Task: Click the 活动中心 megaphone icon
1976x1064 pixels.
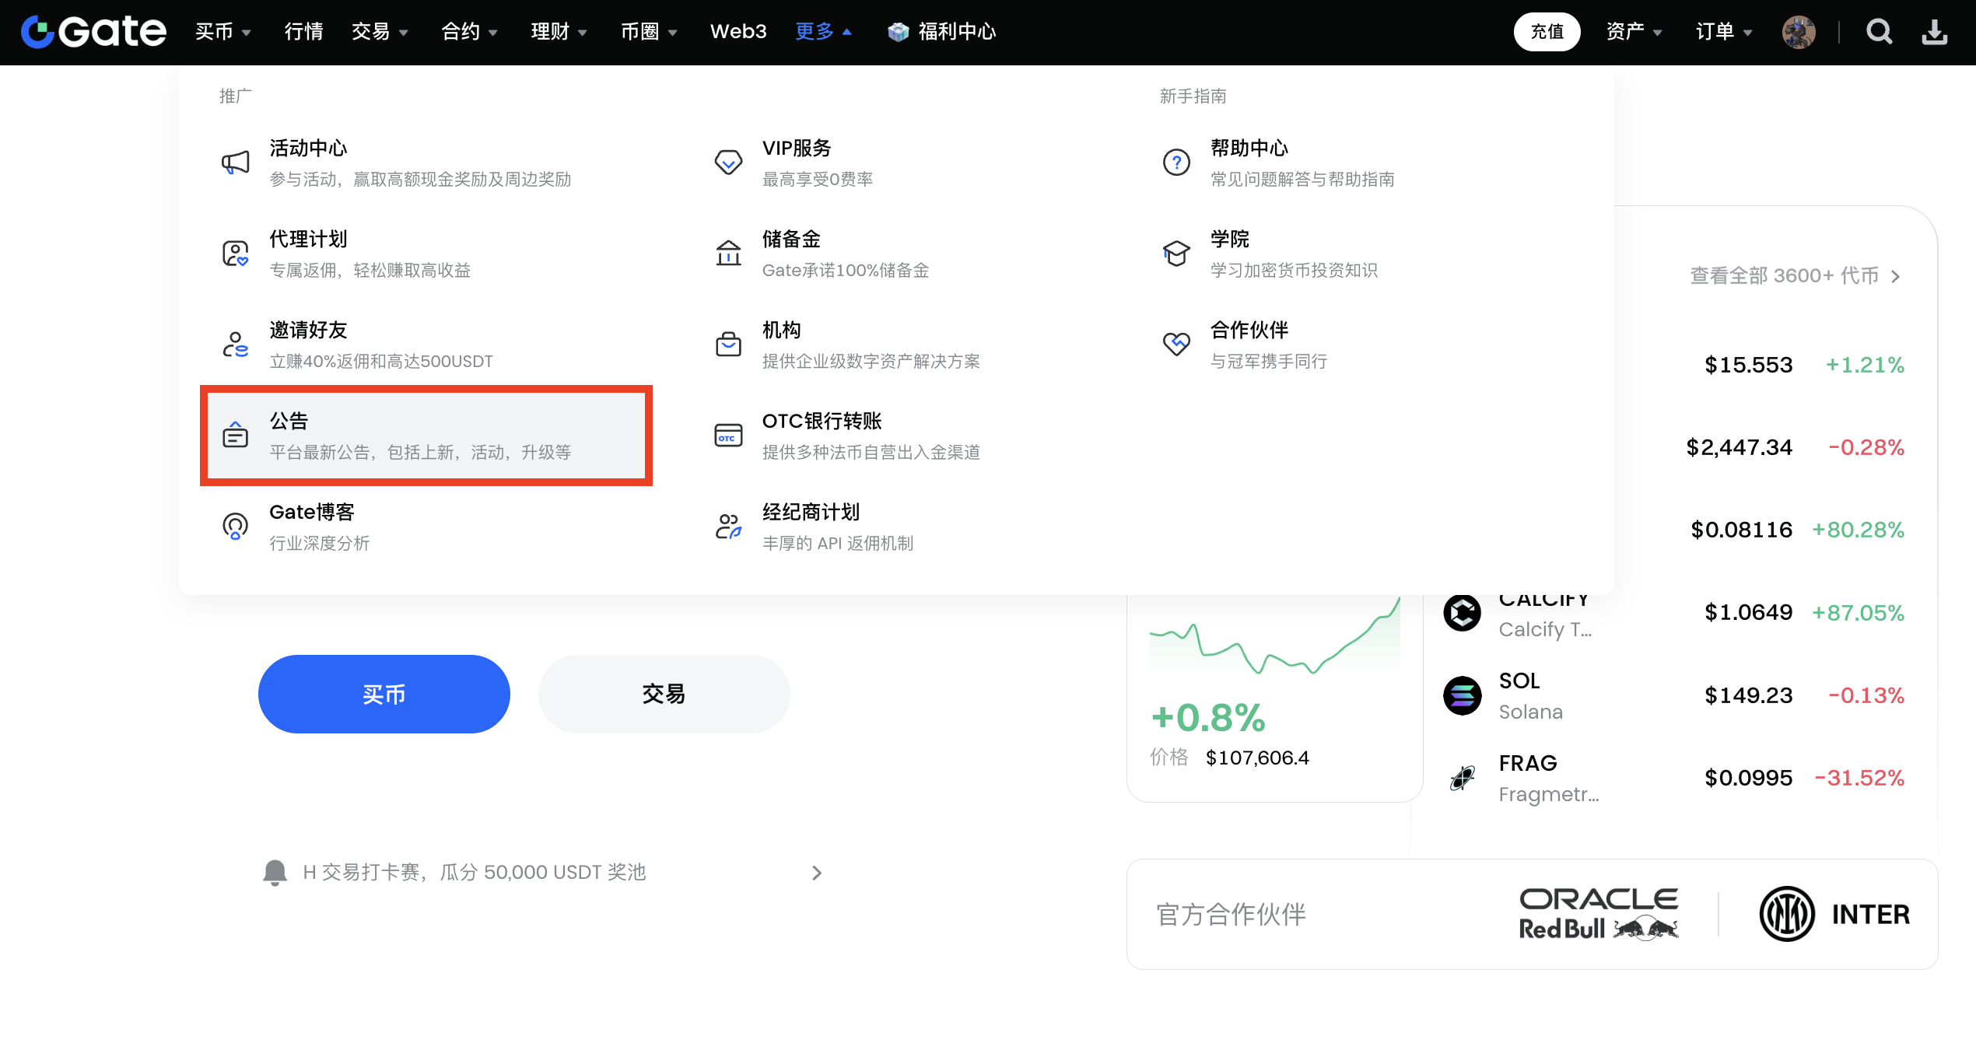Action: 236,163
